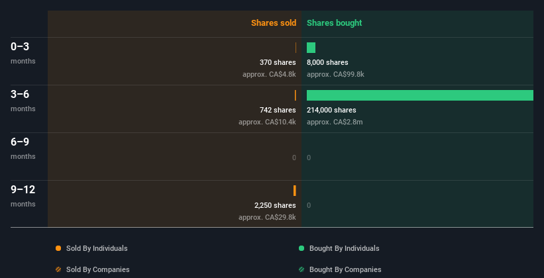This screenshot has width=544, height=278.
Task: Click the 0–3 months row label
Action: click(23, 53)
